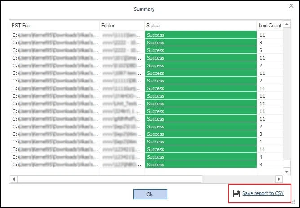300x208 pixels.
Task: Click the floppy disk save icon
Action: pyautogui.click(x=236, y=194)
